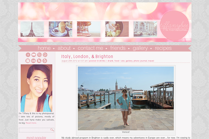Click the 'most popular' sidebar heading

[x=36, y=138]
